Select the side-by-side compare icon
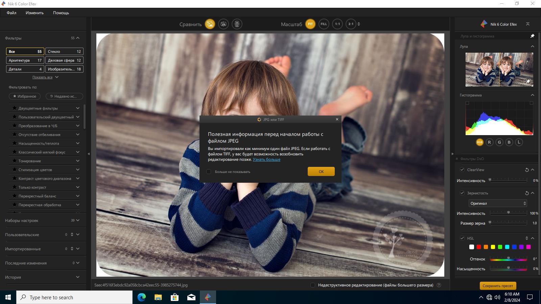 pos(237,24)
